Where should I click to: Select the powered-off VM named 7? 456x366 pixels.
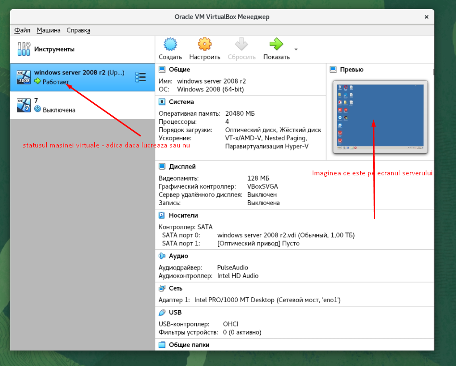[x=82, y=105]
